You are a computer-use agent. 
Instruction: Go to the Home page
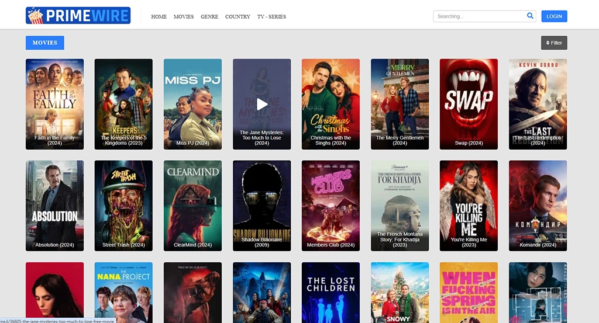[159, 17]
